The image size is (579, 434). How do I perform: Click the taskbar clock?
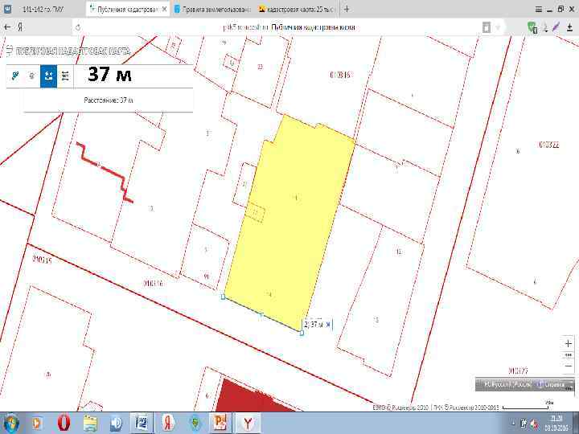point(557,423)
